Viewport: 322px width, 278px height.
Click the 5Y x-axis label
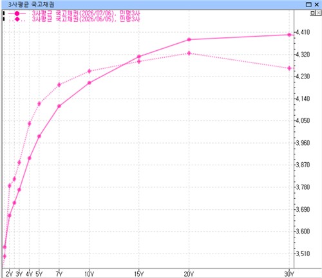click(39, 274)
